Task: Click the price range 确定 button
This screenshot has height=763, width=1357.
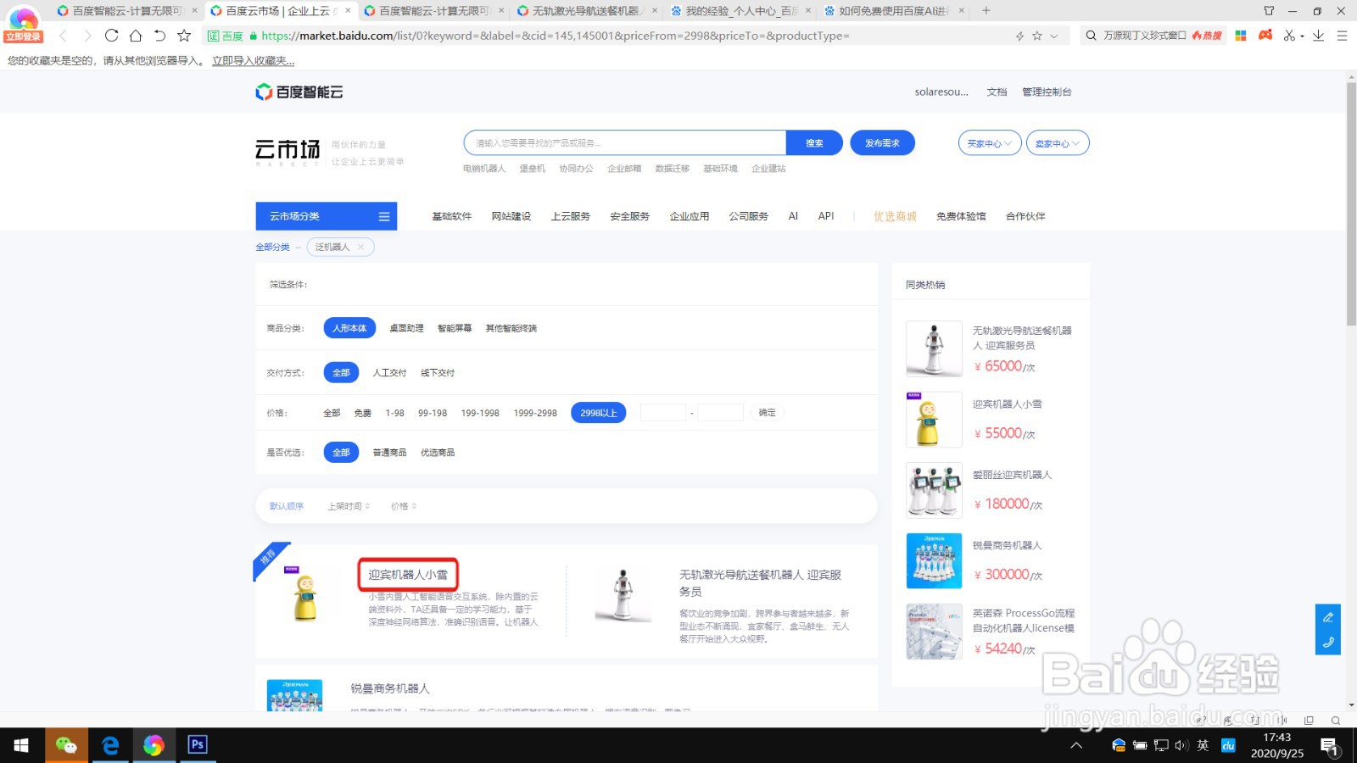Action: 767,413
